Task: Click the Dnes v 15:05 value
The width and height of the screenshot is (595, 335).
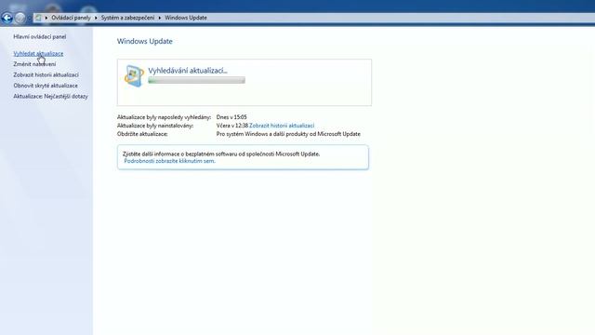Action: click(231, 117)
